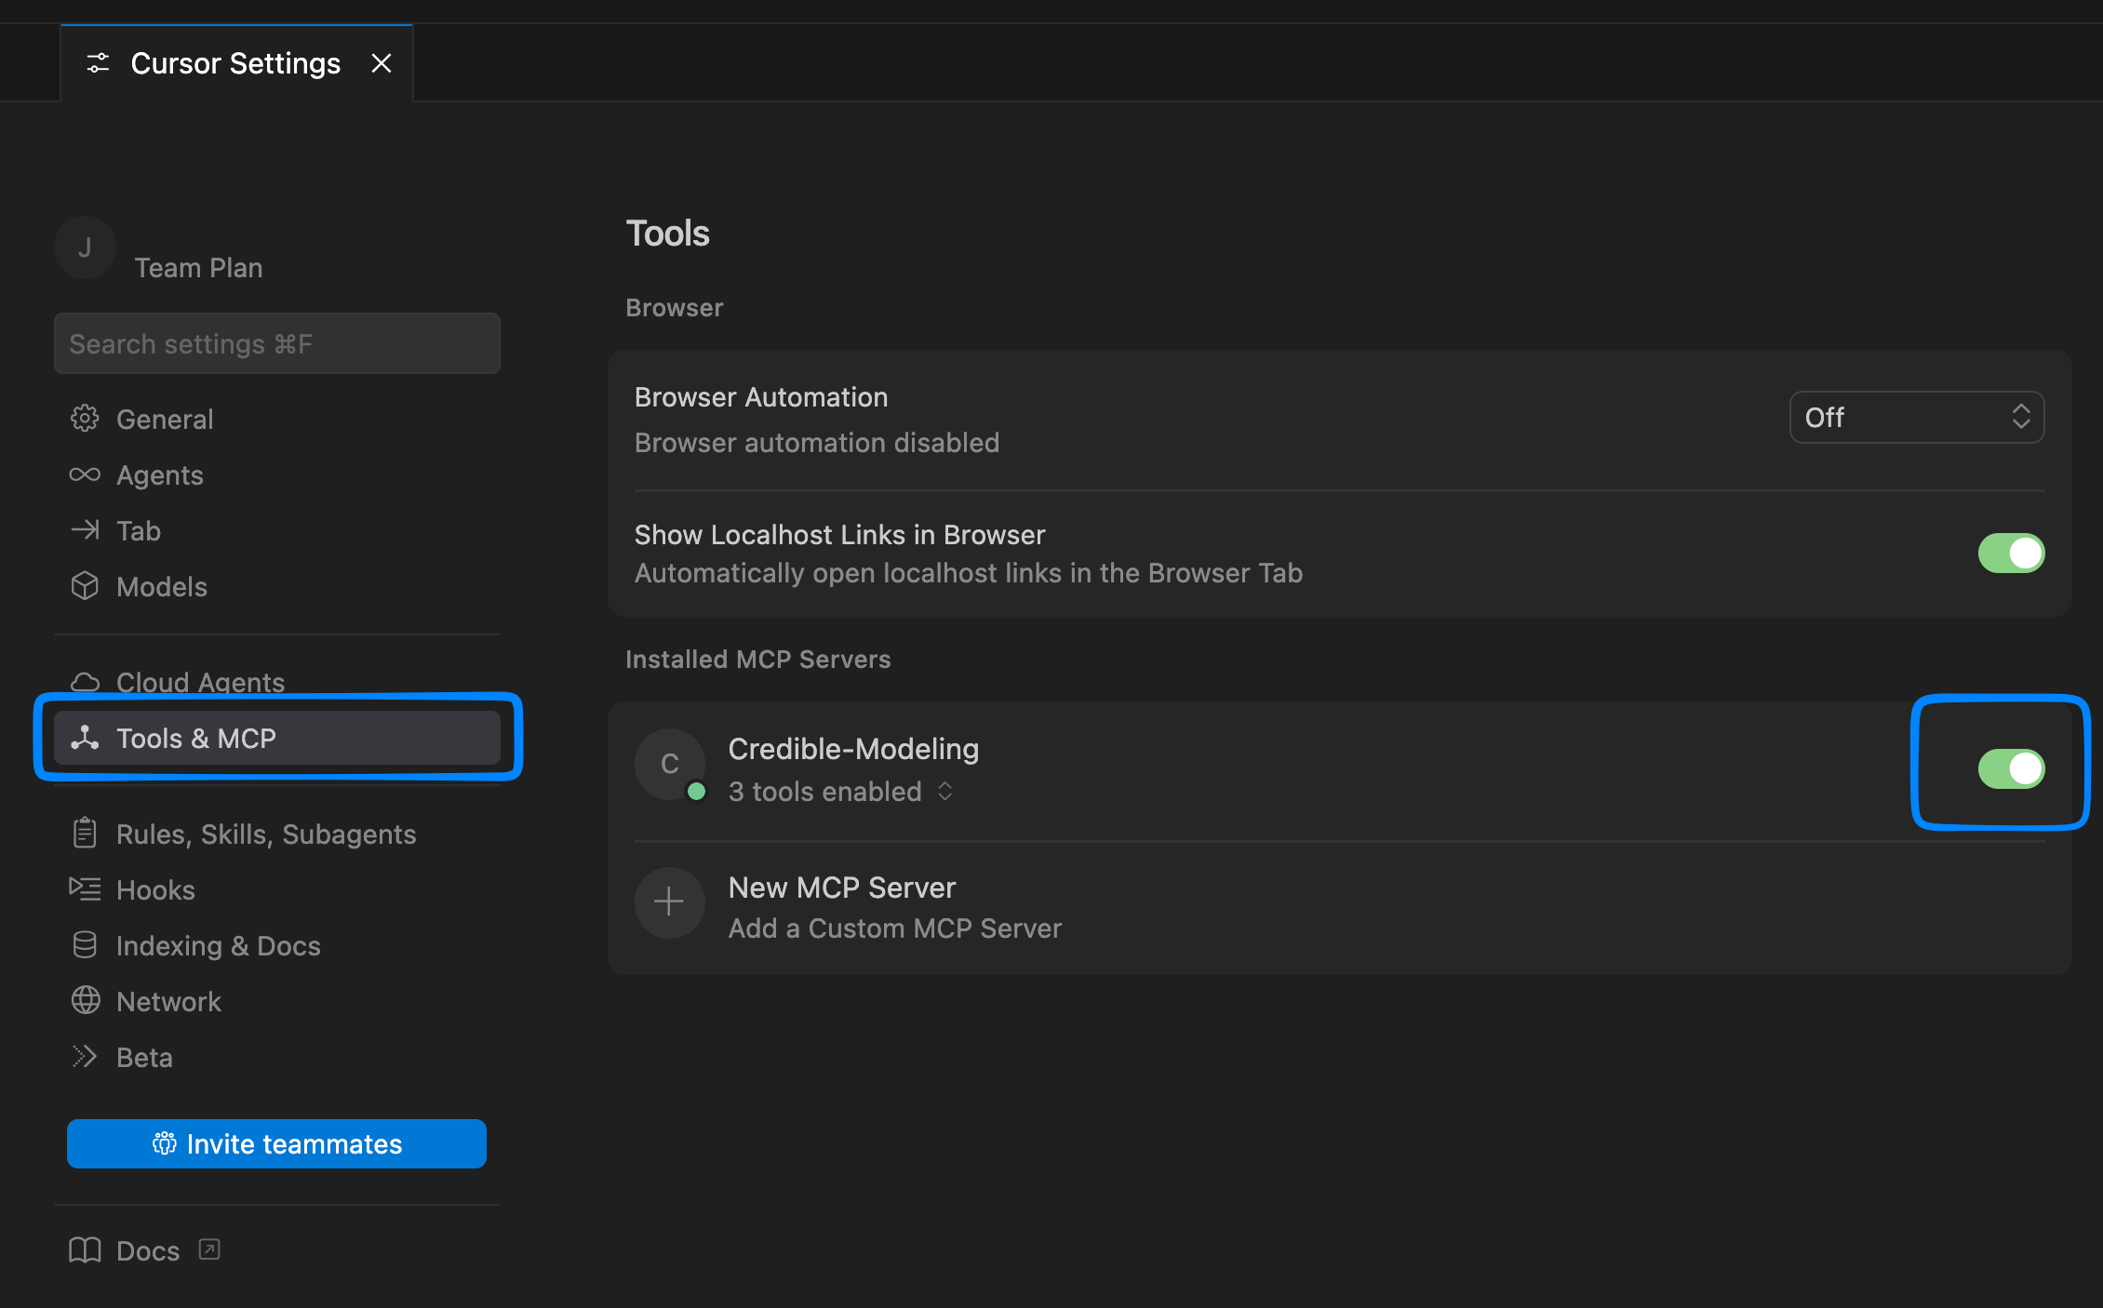Click the Cloud Agents cloud icon
Viewport: 2103px width, 1308px height.
85,682
